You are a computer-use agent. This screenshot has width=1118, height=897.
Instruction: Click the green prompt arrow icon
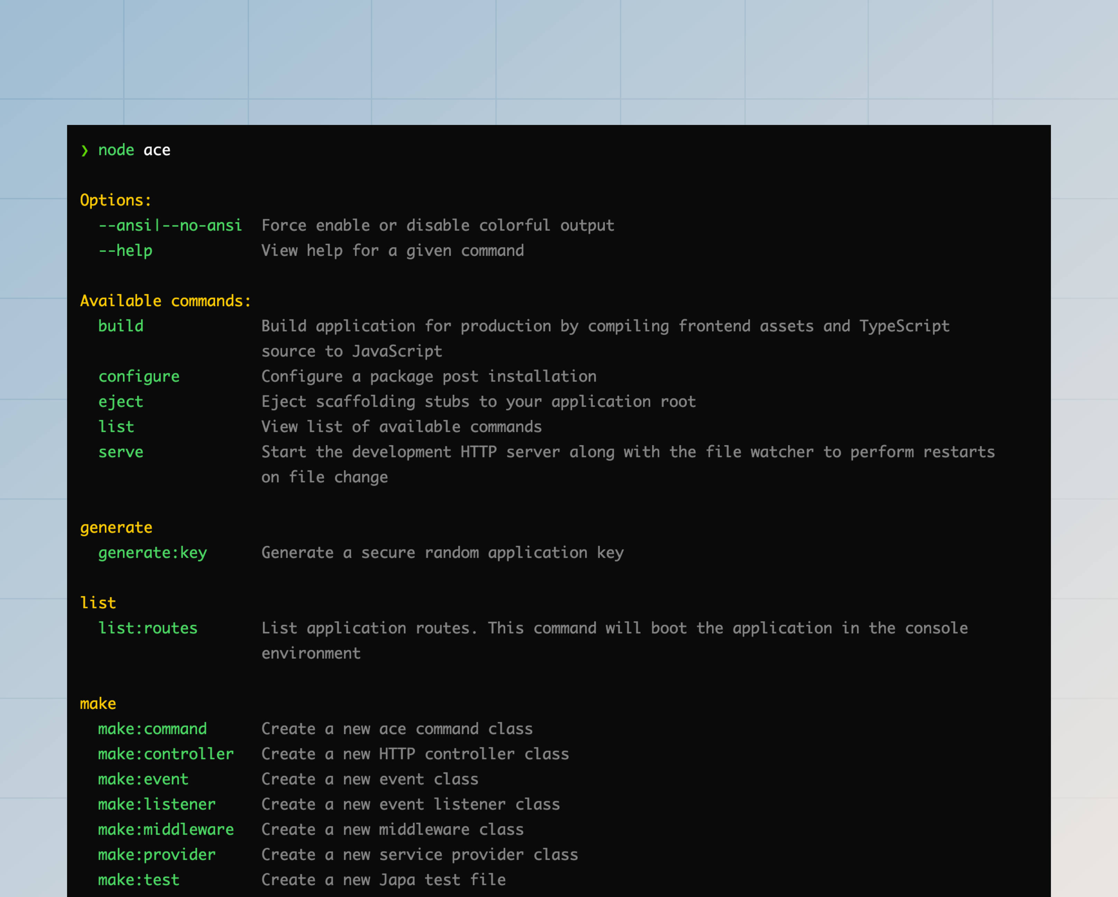[x=84, y=151]
